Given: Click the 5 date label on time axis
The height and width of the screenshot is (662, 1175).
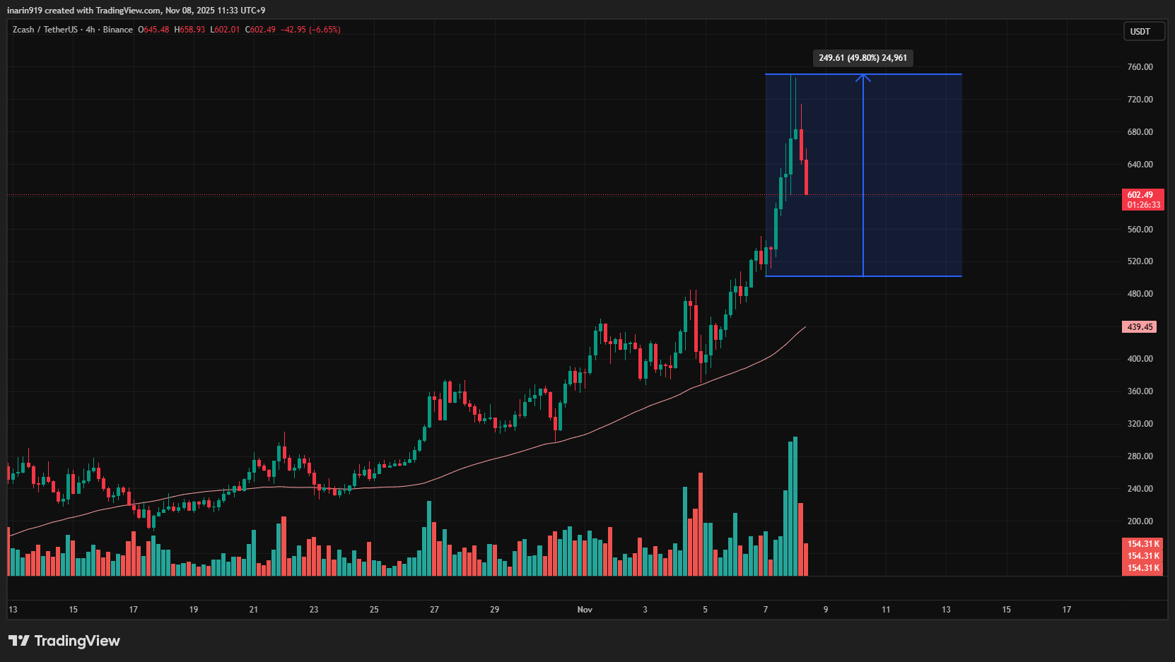Looking at the screenshot, I should click(705, 610).
